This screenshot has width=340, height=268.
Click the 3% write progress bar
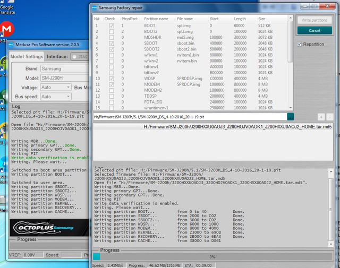point(214,256)
